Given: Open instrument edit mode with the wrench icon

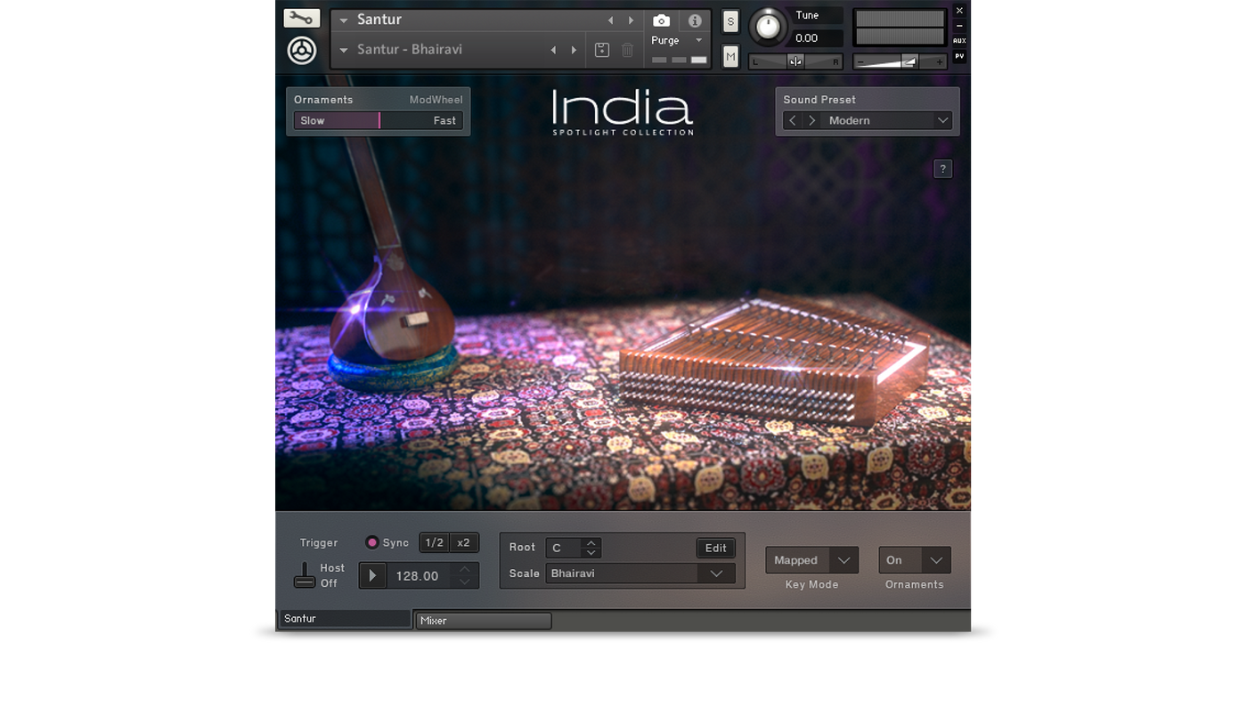Looking at the screenshot, I should click(302, 18).
